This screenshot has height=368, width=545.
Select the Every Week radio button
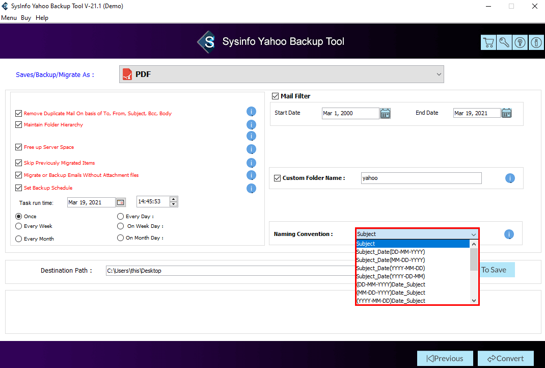[19, 226]
